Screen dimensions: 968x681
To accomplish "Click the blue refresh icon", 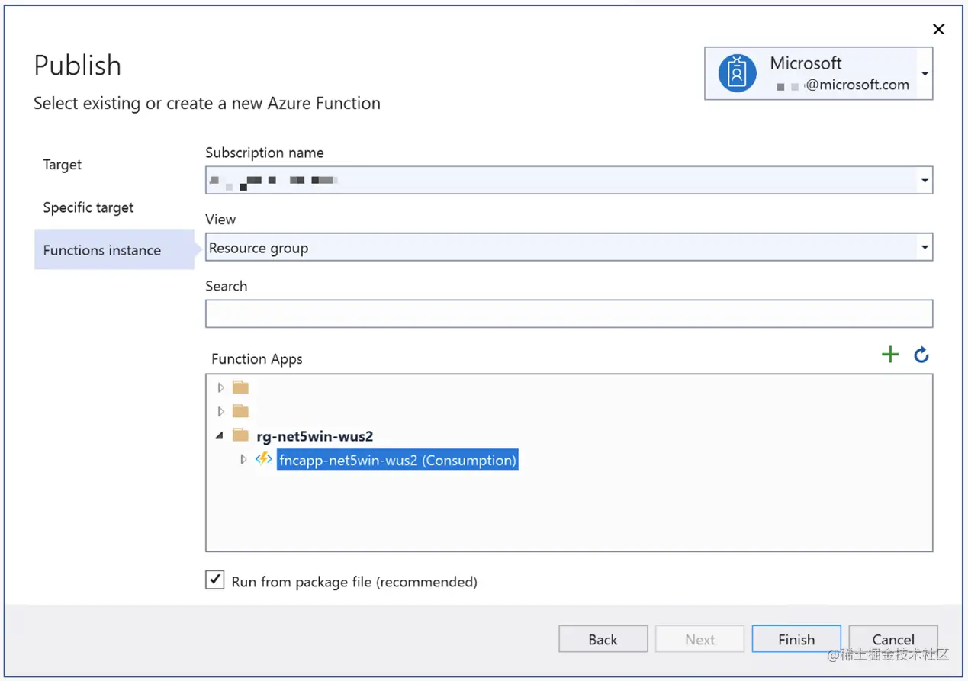I will [x=921, y=355].
